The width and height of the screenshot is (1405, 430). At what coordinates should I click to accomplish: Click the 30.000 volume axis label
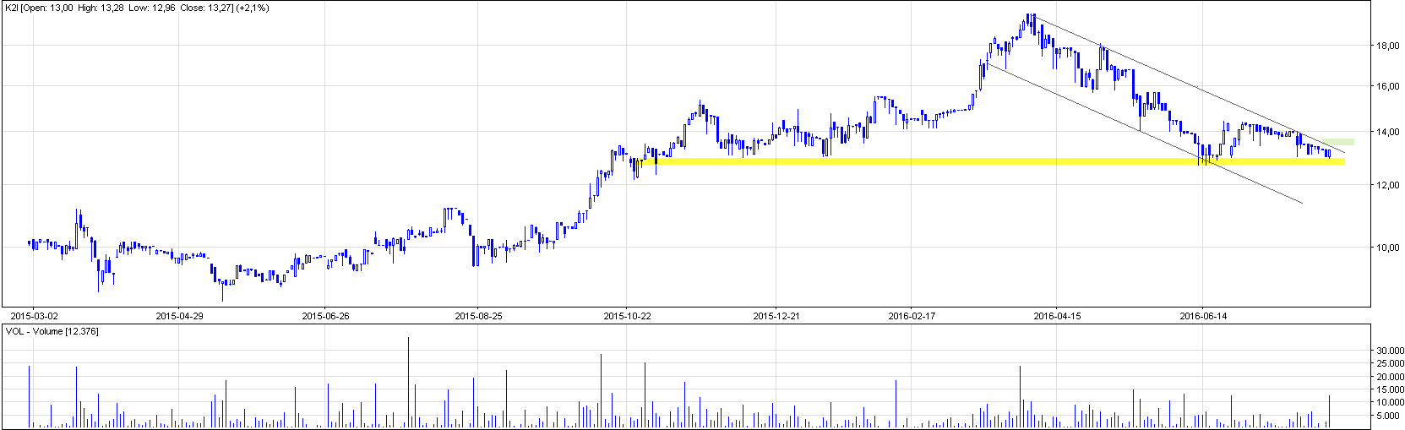point(1391,351)
